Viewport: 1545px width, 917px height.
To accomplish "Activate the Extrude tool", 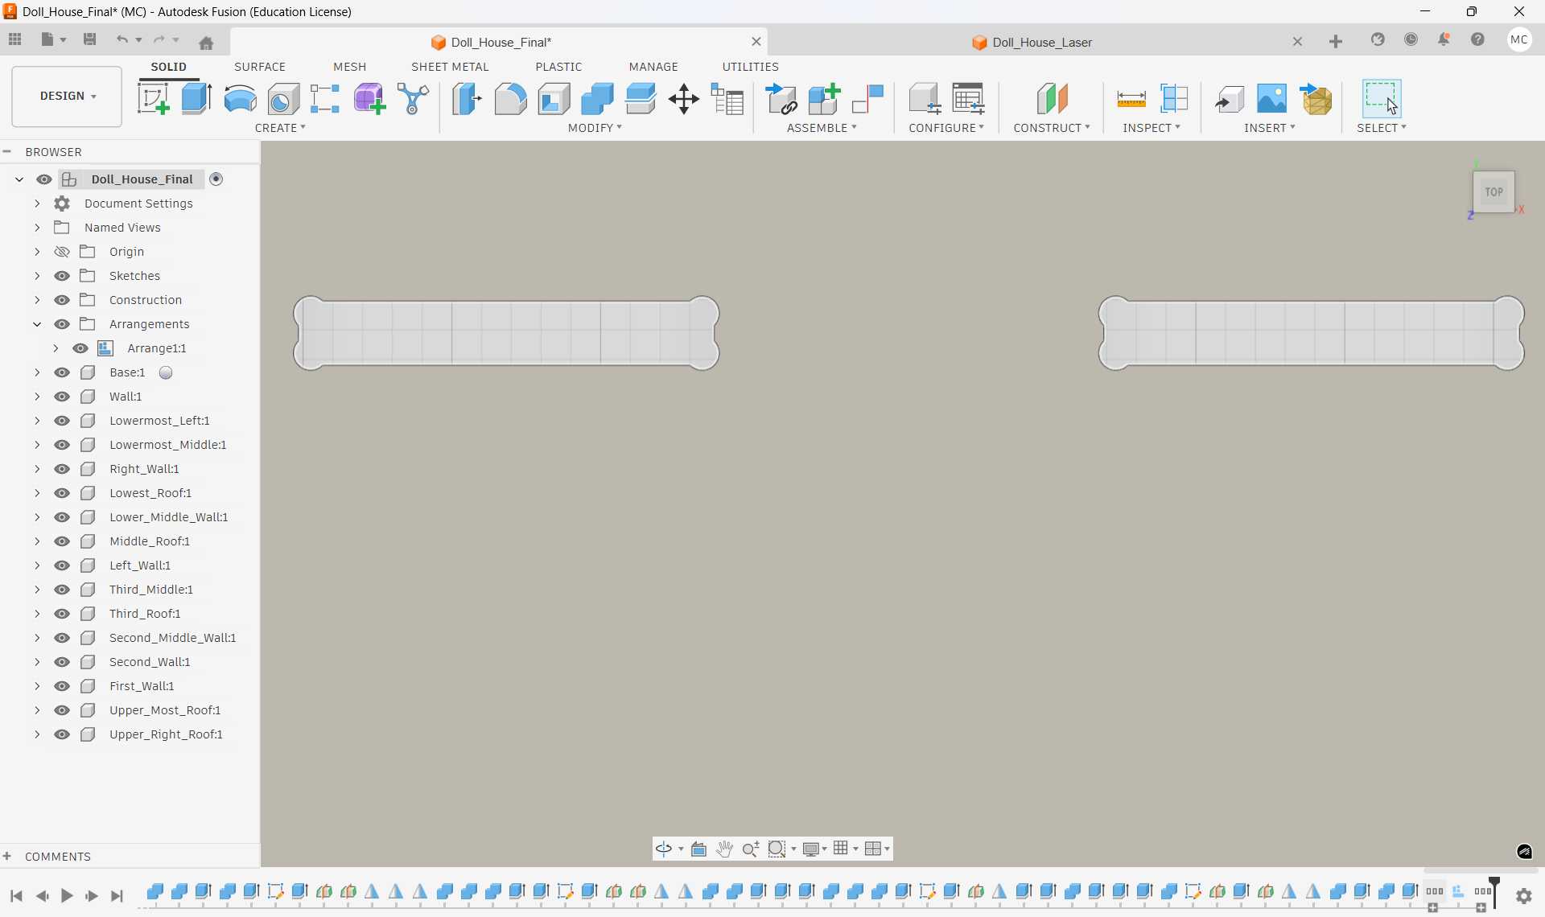I will [196, 98].
